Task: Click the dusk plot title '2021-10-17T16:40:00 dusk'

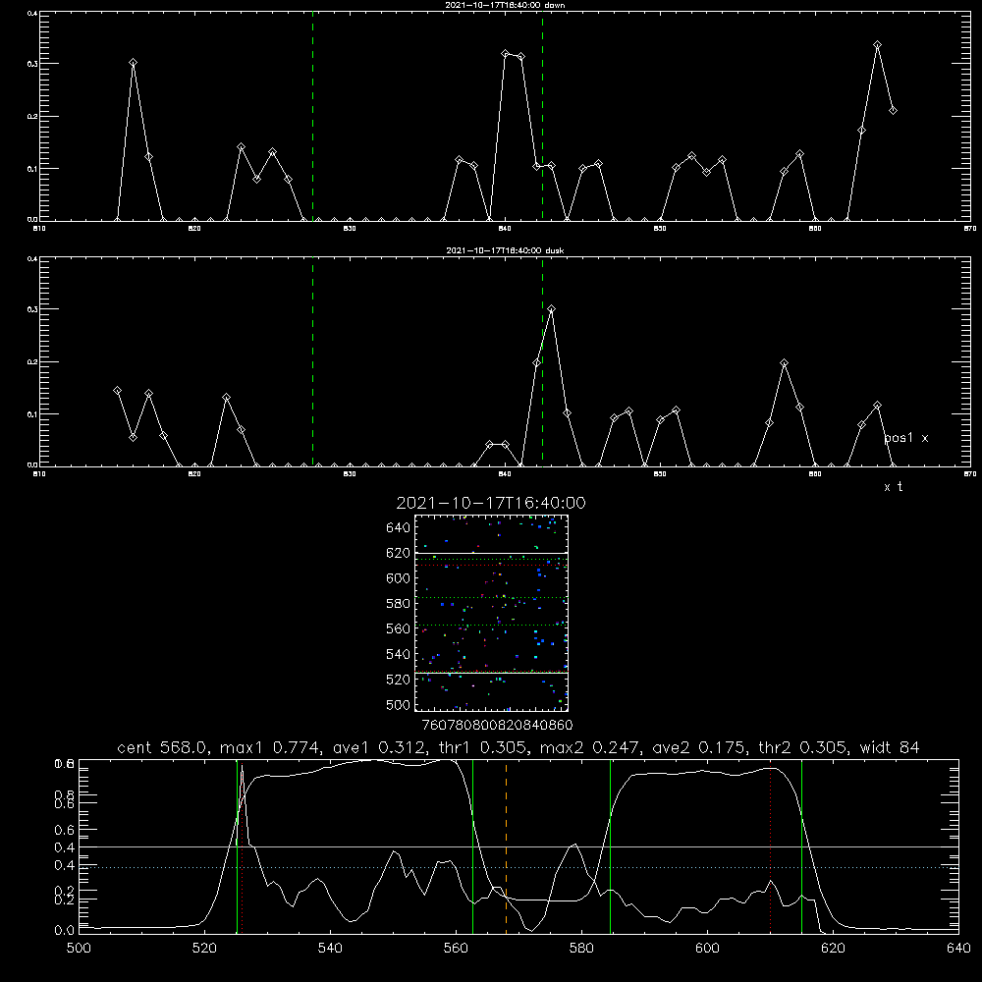Action: (x=505, y=249)
